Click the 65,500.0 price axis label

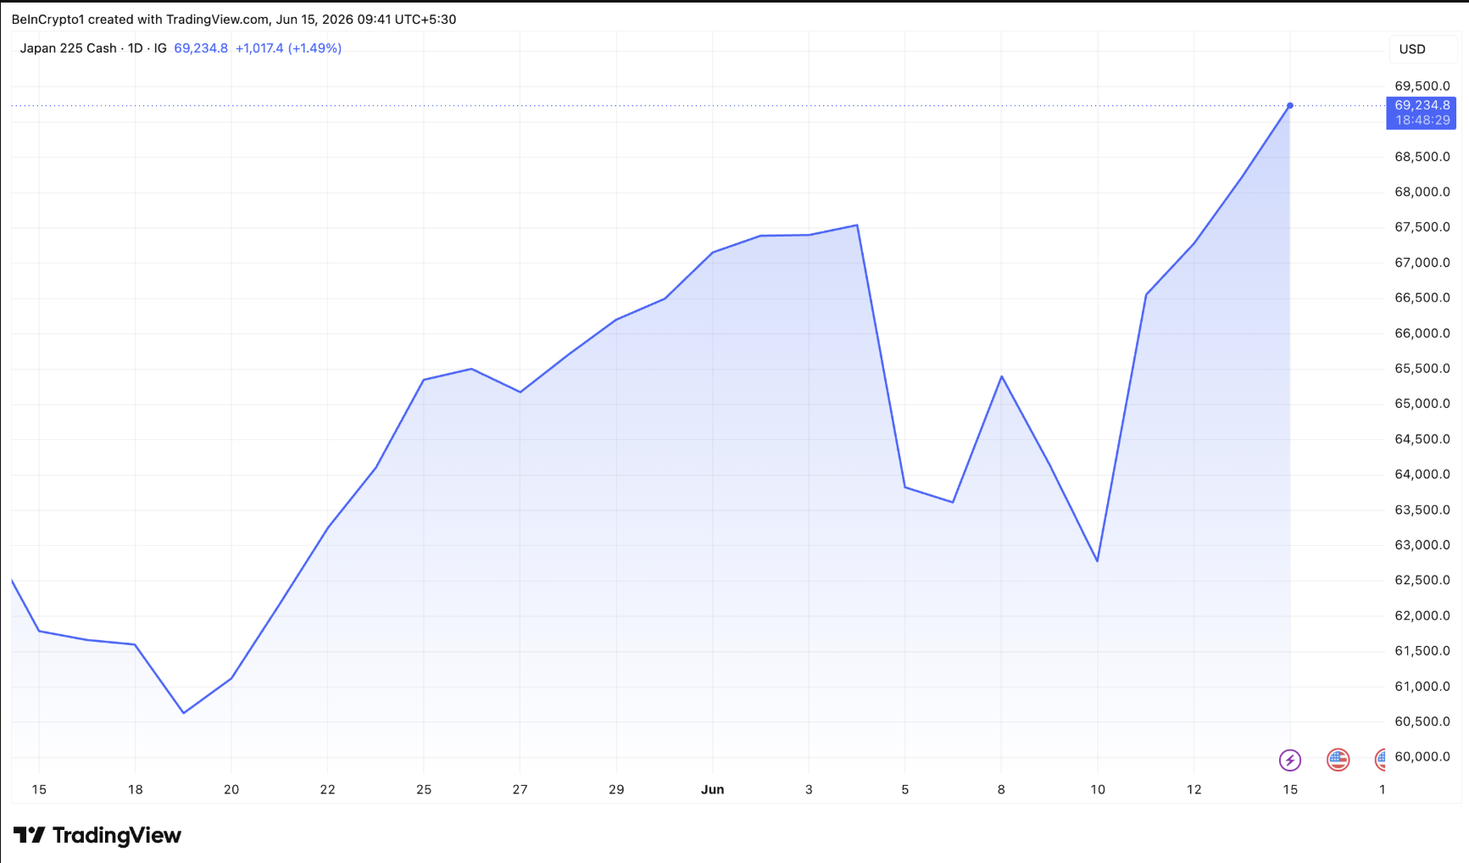1422,369
